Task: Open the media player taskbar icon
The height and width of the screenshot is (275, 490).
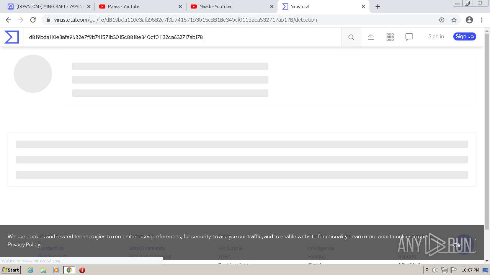Action: click(56, 270)
